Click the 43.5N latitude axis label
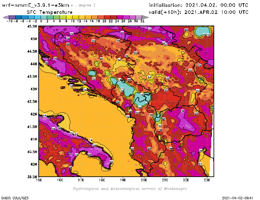Image resolution: width=260 pixels, height=200 pixels. pyautogui.click(x=32, y=76)
